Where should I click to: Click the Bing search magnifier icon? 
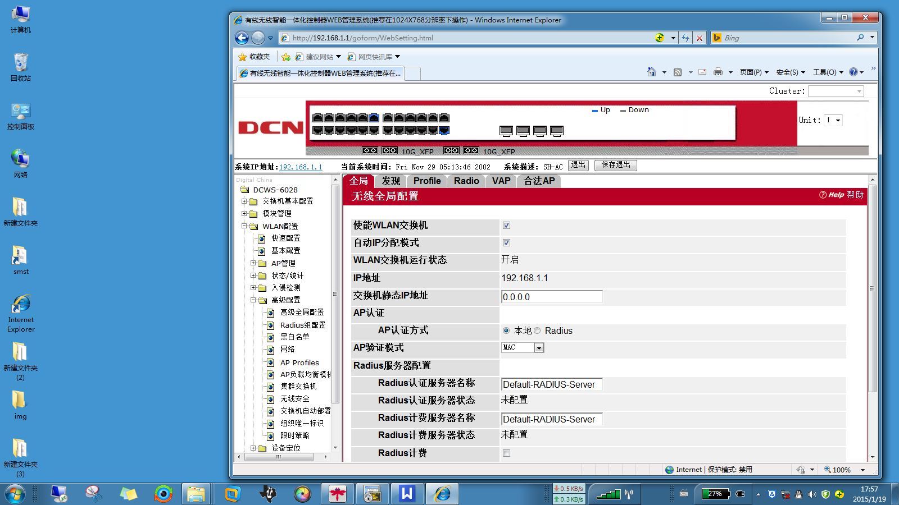click(860, 38)
